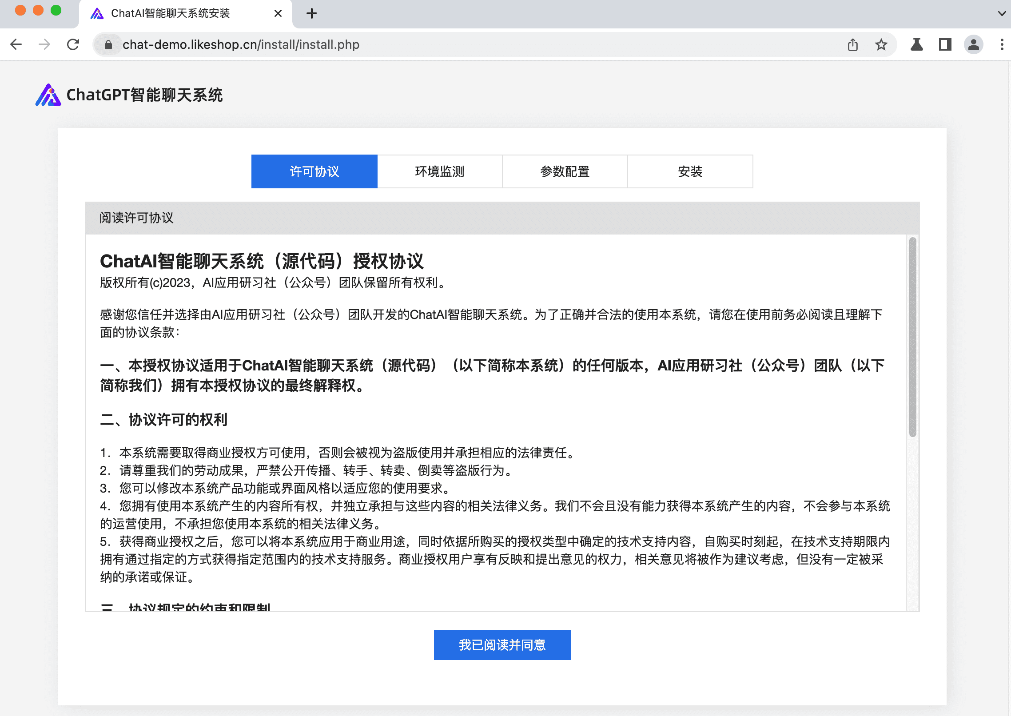Screen dimensions: 1011x716
Task: Click the 阅读许可协议 panel header
Action: 502,218
